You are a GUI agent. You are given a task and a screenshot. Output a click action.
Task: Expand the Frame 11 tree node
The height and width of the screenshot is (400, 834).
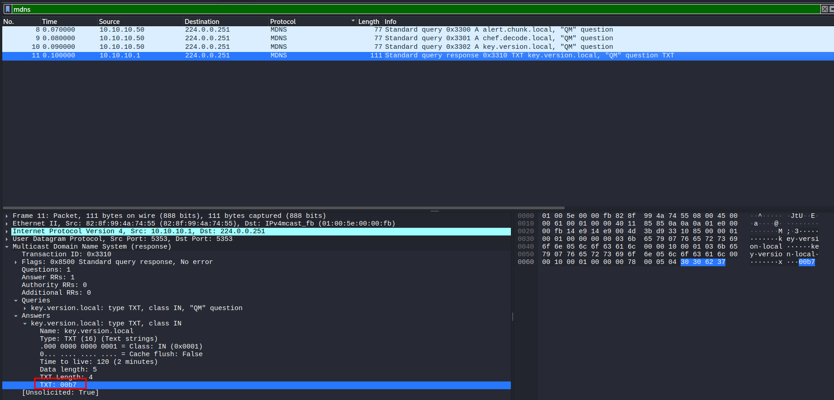(7, 216)
